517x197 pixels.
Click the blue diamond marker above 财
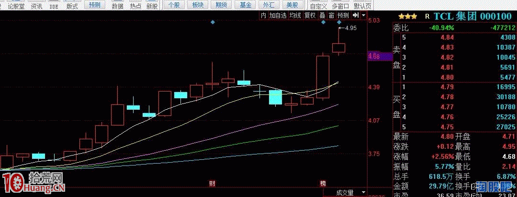pyautogui.click(x=213, y=22)
